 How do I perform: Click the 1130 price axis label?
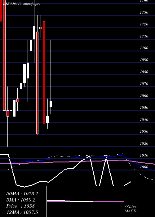pos(144,12)
